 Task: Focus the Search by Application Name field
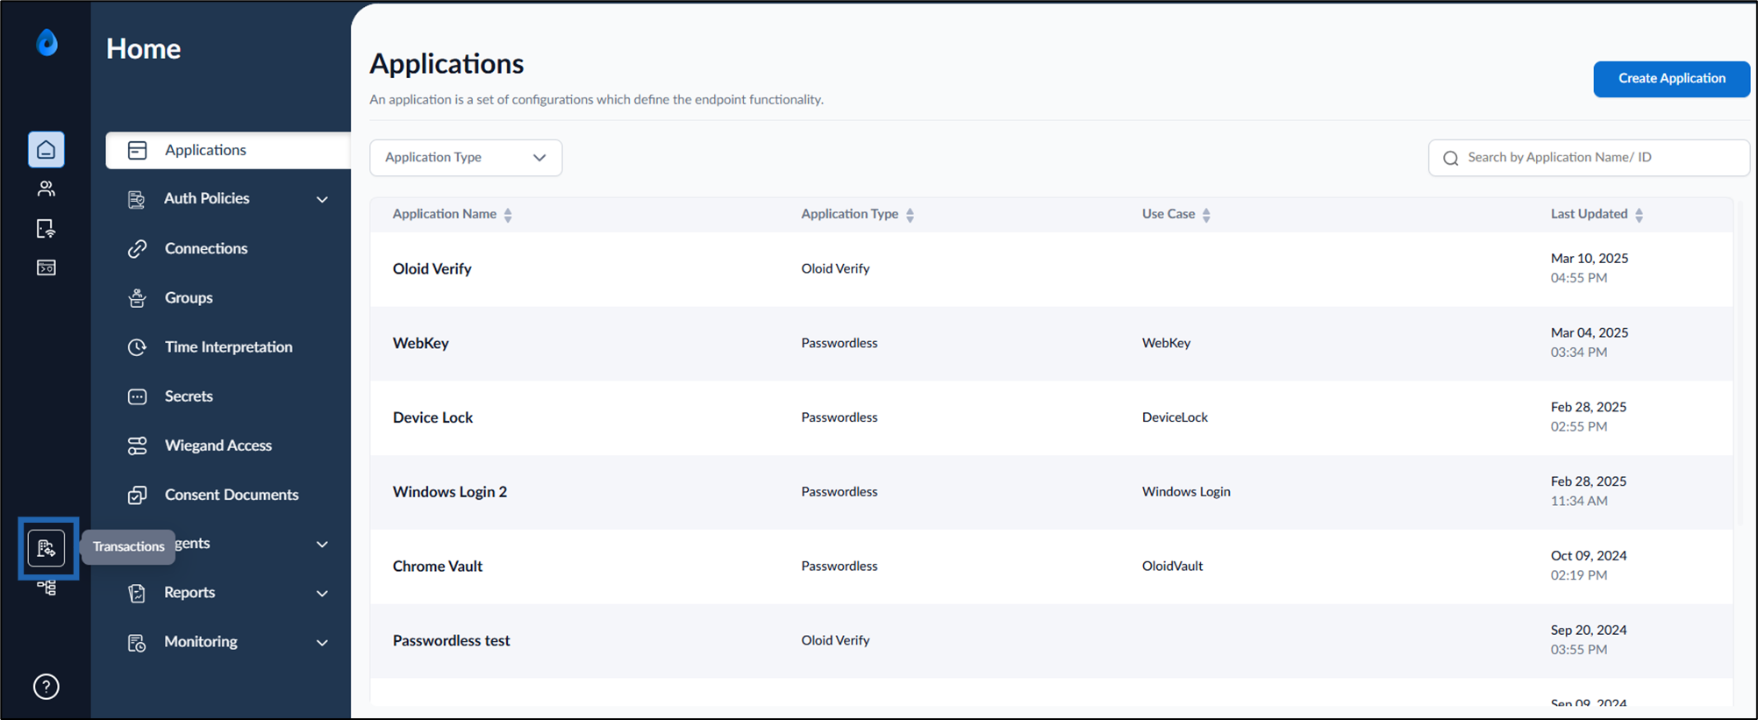pyautogui.click(x=1589, y=158)
